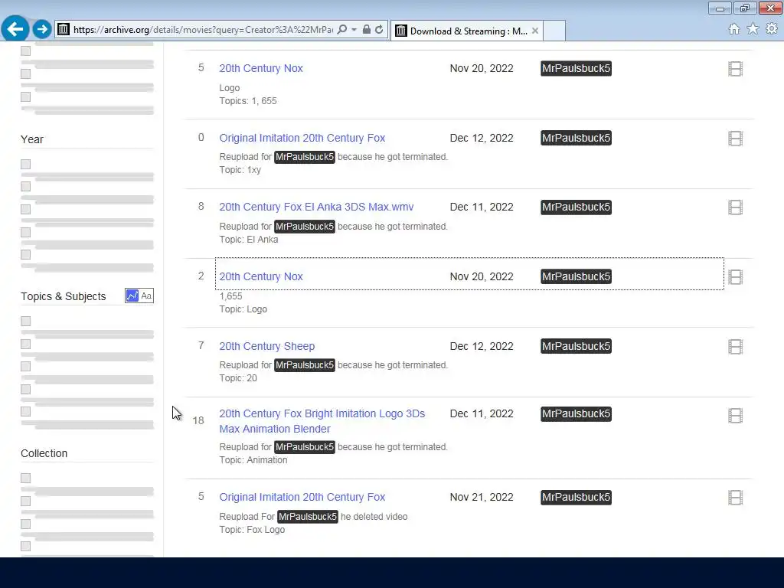This screenshot has height=588, width=784.
Task: Tick the last checkbox under Topics & Subjects
Action: (25, 411)
